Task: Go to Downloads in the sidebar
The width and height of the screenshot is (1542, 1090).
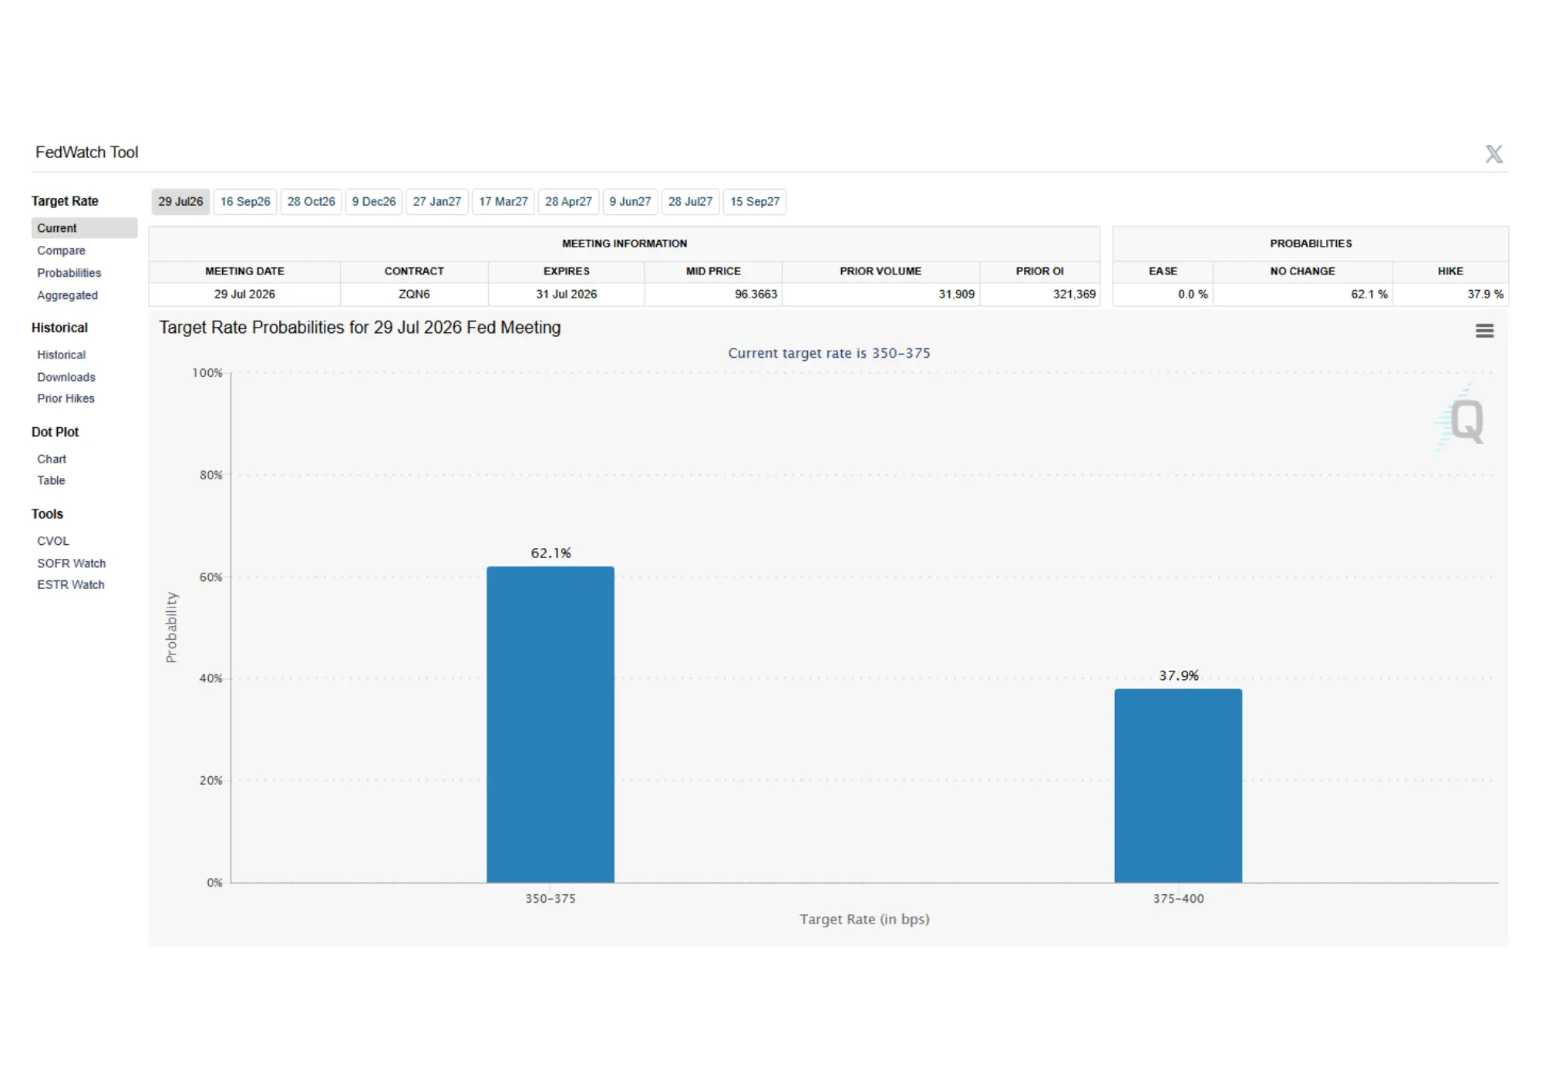Action: [66, 377]
